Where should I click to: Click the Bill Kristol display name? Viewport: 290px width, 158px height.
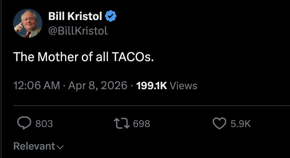75,16
